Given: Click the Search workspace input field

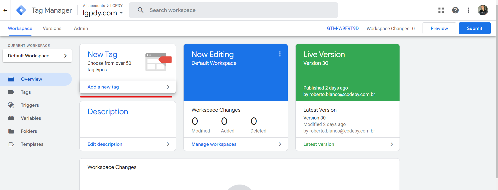Looking at the screenshot, I should pyautogui.click(x=233, y=10).
